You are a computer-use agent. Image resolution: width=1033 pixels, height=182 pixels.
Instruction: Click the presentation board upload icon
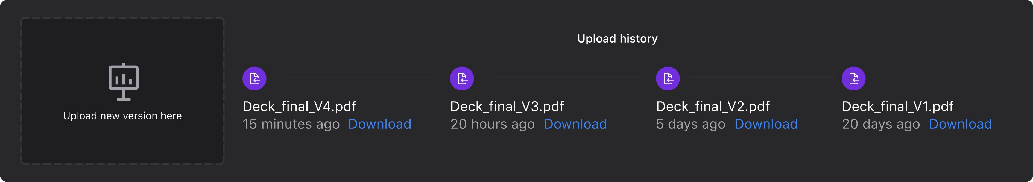[x=124, y=81]
